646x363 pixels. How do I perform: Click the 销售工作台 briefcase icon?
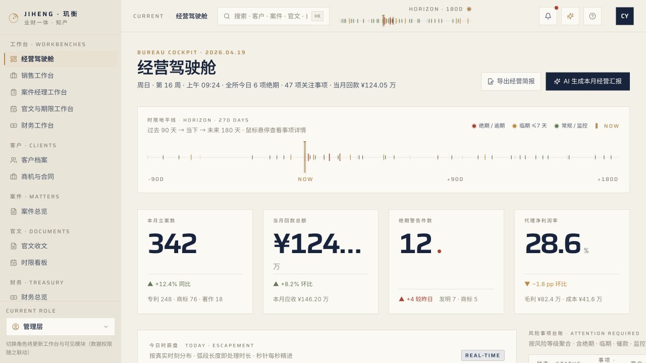tap(14, 76)
